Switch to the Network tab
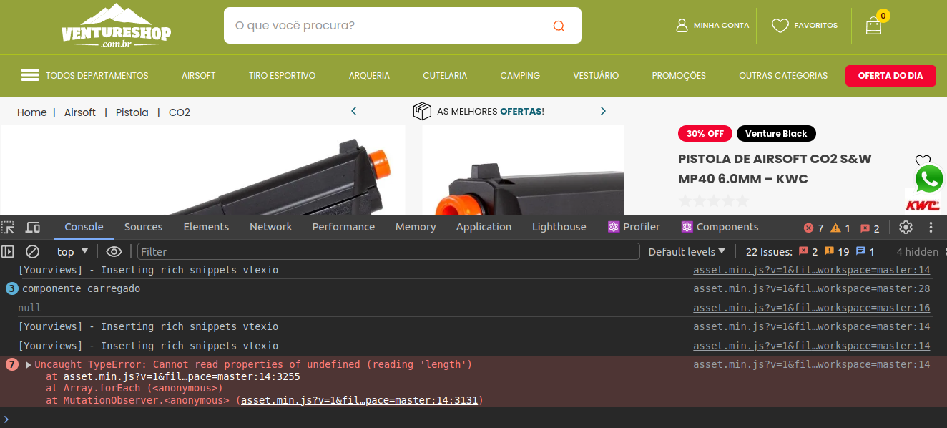Image resolution: width=947 pixels, height=428 pixels. pos(270,227)
